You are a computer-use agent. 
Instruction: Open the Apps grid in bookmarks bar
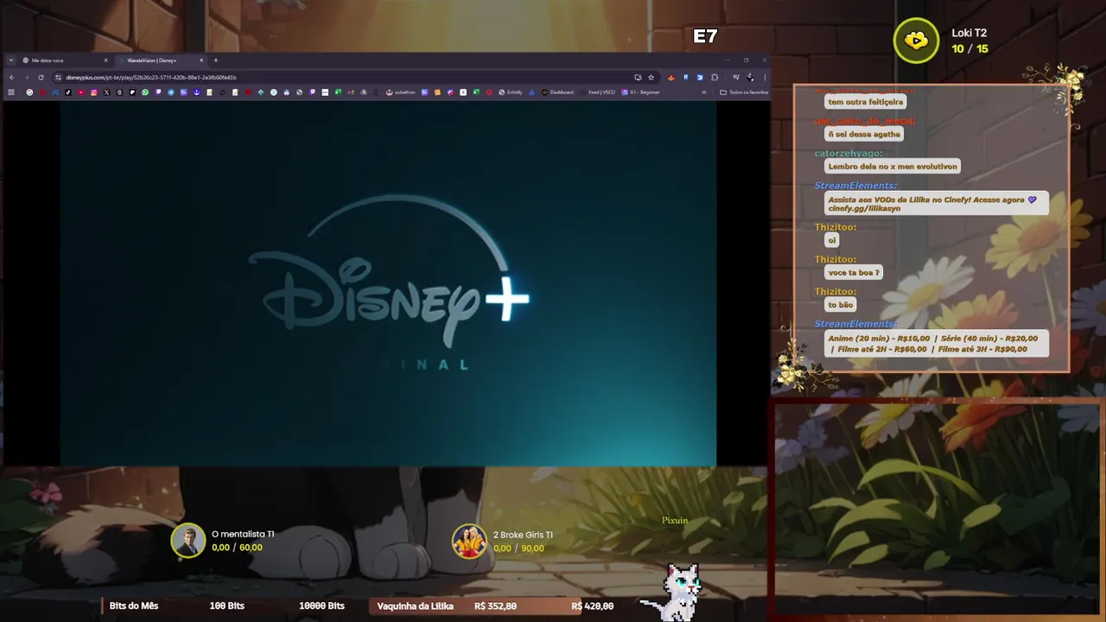(11, 92)
